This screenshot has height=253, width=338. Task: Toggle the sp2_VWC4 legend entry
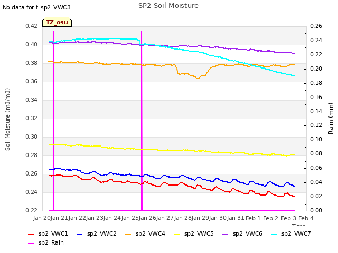tap(145, 233)
